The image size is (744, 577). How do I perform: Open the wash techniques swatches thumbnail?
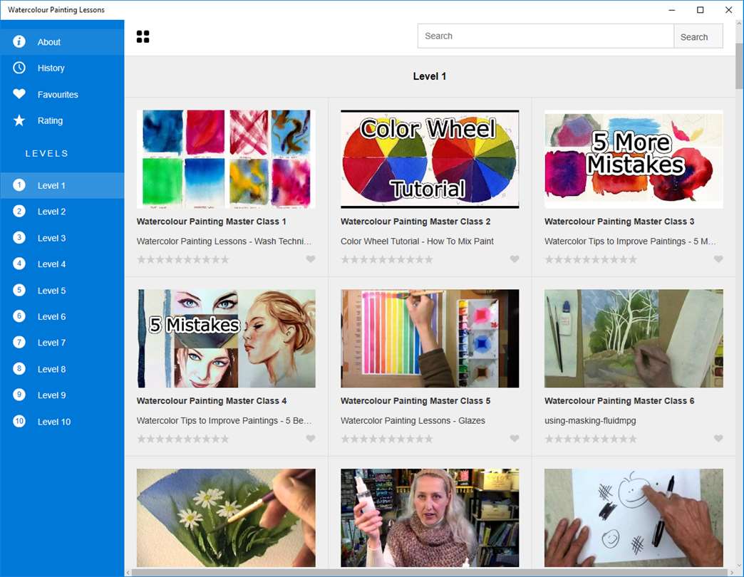[x=226, y=160]
